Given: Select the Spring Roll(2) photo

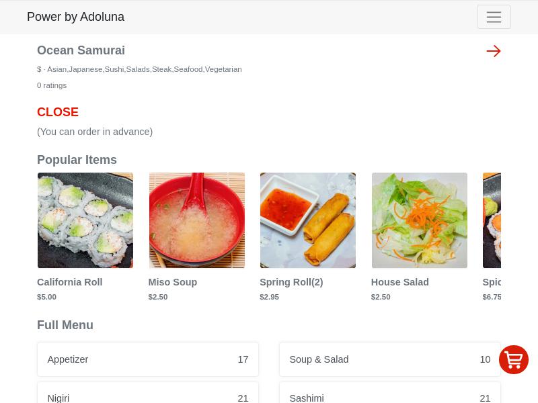Looking at the screenshot, I should [308, 220].
